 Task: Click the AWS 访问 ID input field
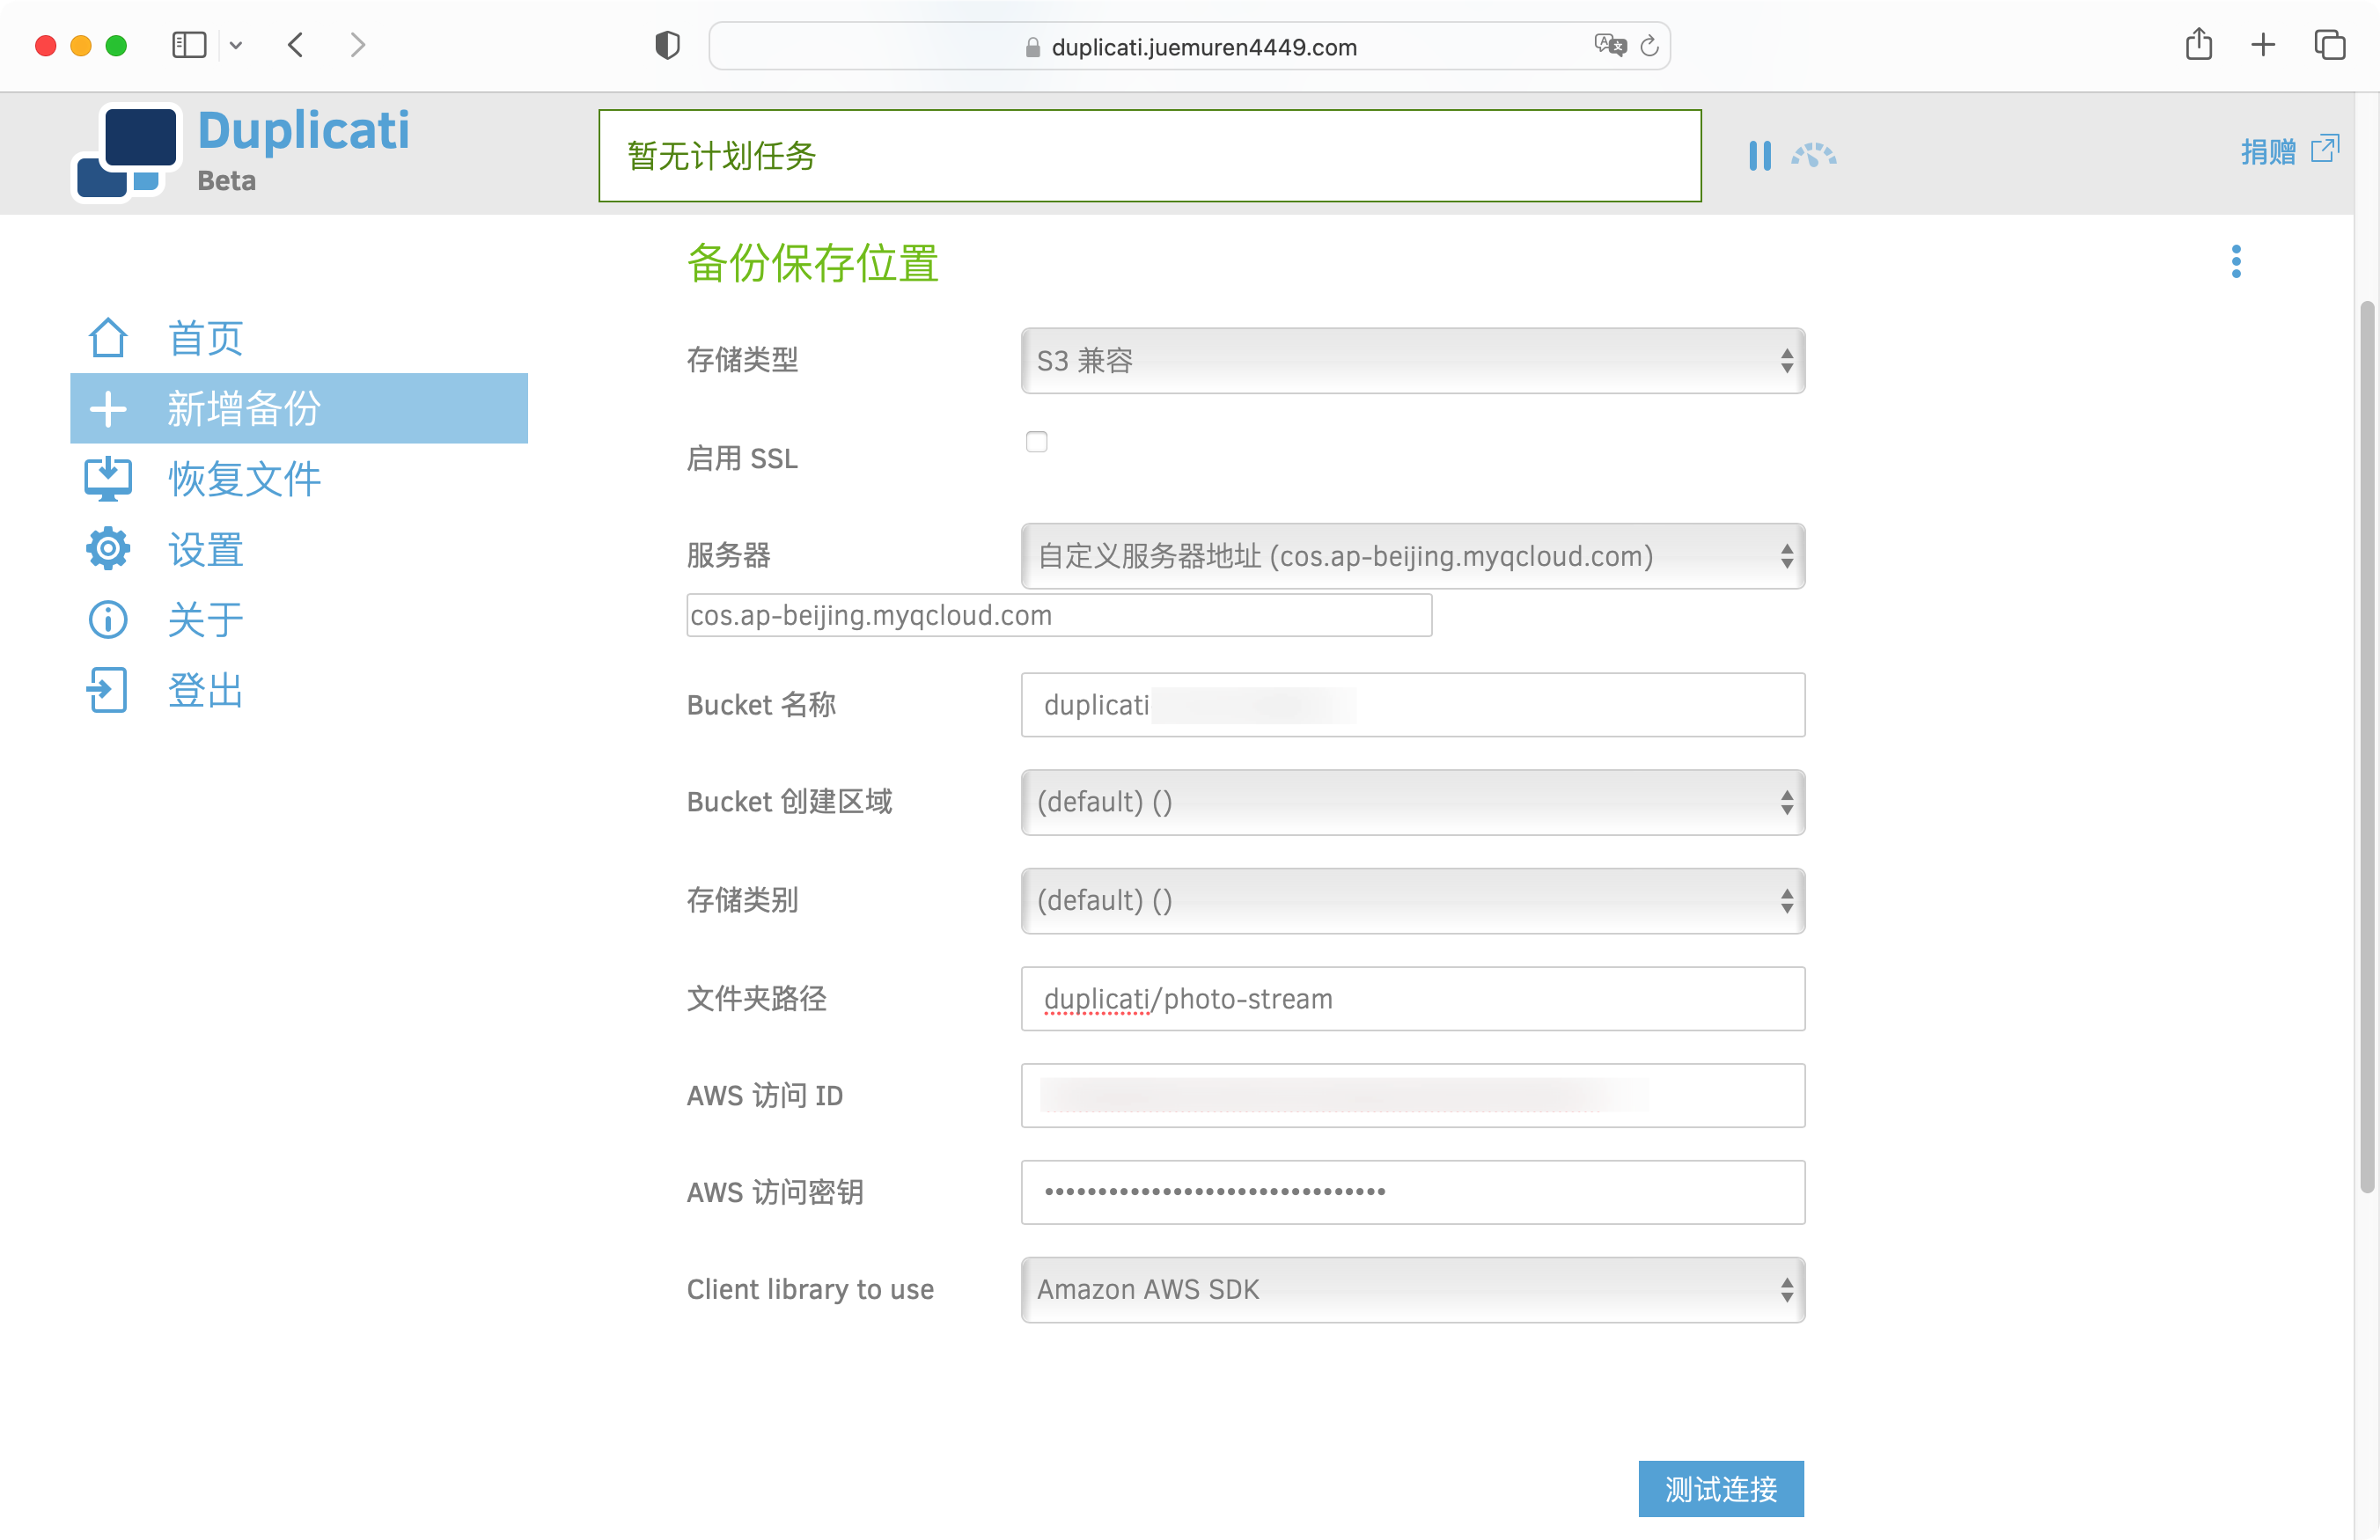[x=1413, y=1096]
